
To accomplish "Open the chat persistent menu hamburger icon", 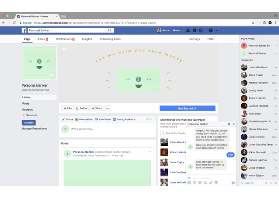I will pos(189,178).
